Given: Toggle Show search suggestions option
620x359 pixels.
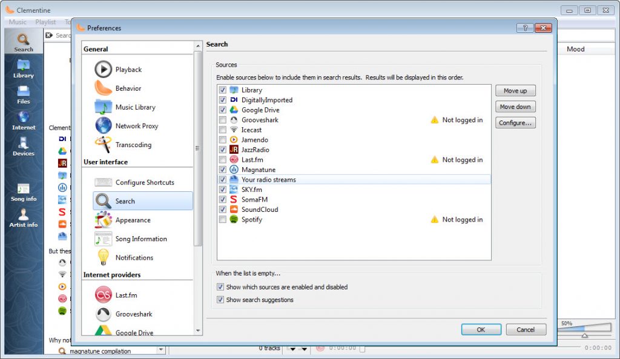Looking at the screenshot, I should (x=255, y=300).
